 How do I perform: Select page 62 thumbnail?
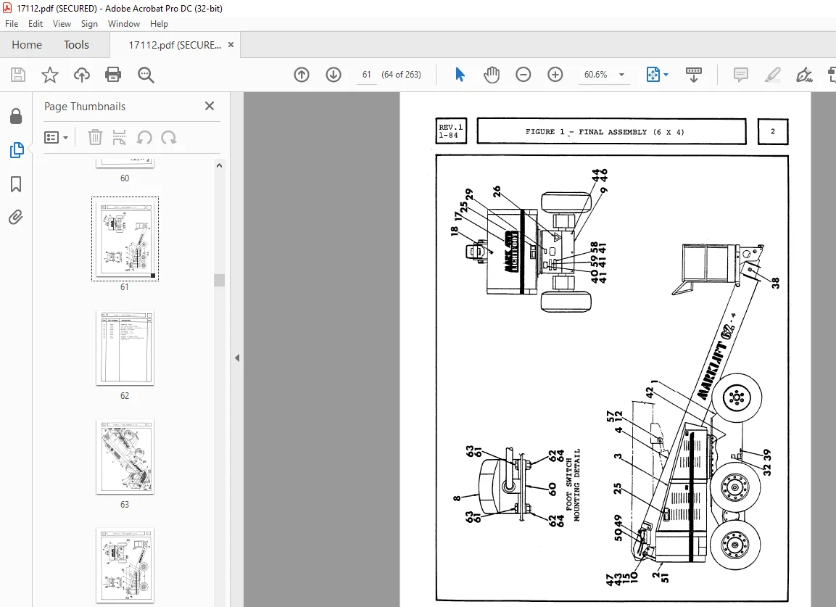click(x=125, y=348)
